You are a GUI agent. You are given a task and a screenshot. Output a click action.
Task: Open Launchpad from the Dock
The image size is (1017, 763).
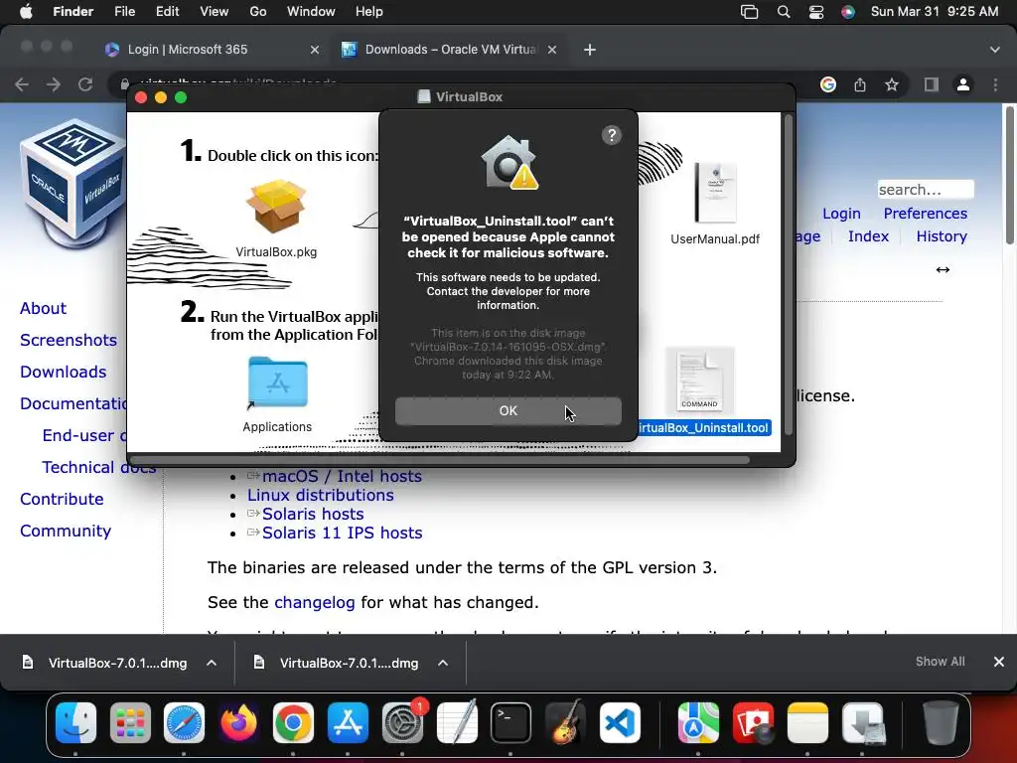[x=130, y=723]
